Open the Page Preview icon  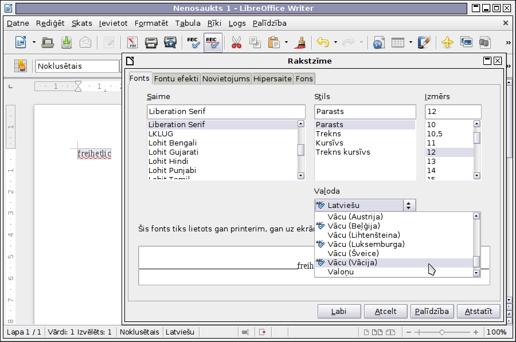(x=170, y=42)
